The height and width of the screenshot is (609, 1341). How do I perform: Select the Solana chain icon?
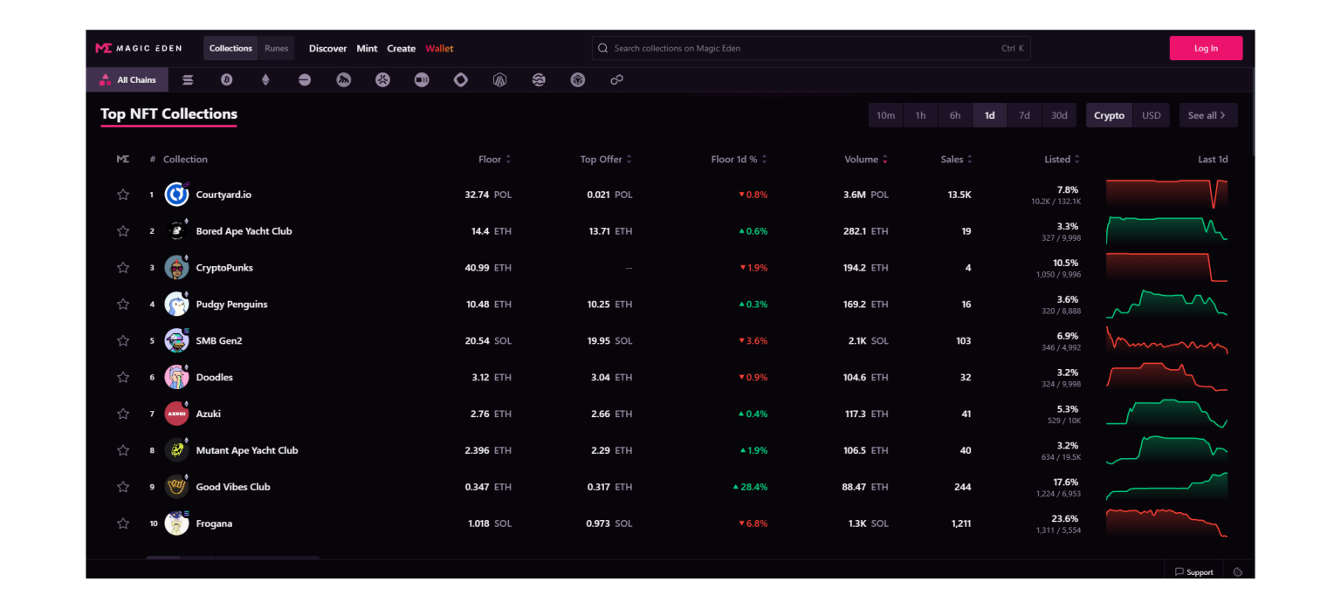[188, 80]
